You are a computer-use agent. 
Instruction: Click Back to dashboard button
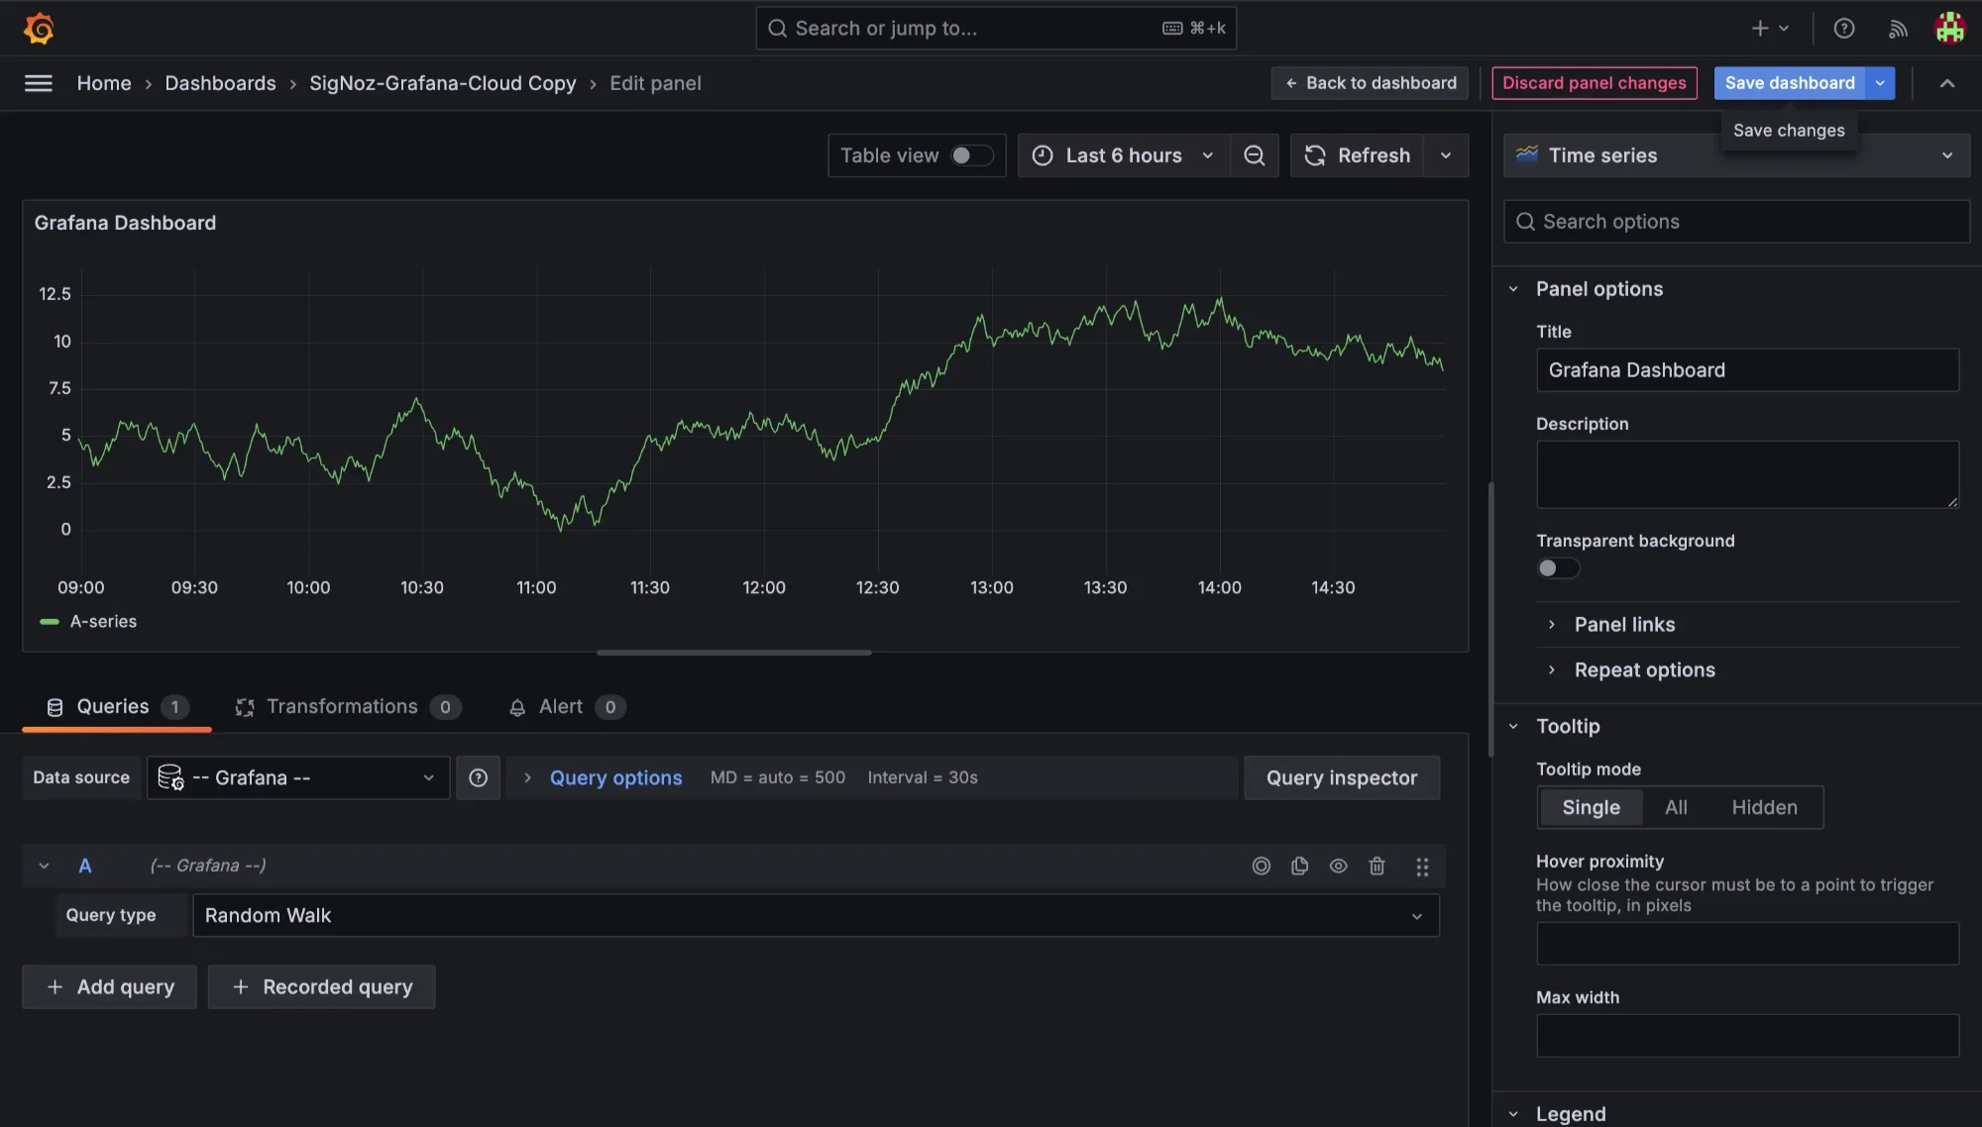coord(1371,83)
